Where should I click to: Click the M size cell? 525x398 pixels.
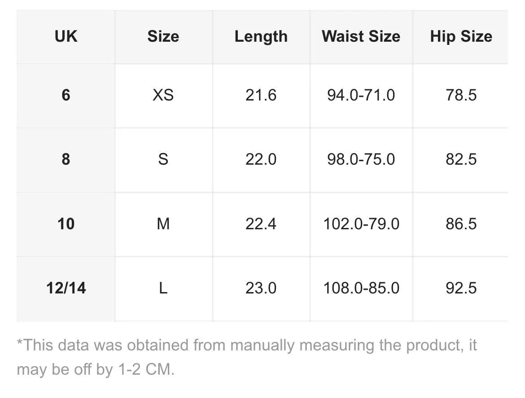click(x=163, y=223)
